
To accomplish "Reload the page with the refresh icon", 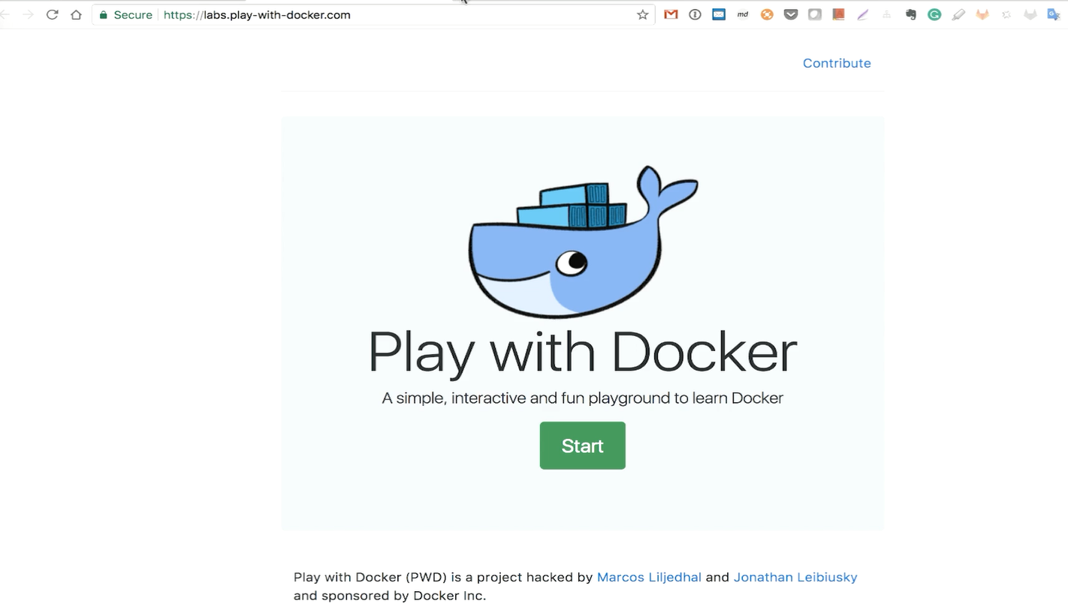I will click(x=52, y=14).
